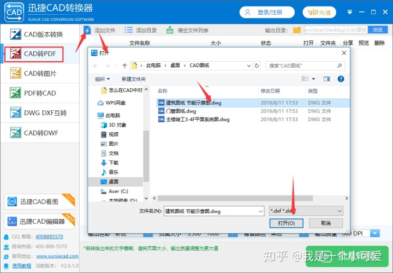
Task: Launch 迅捷CAD看图 viewer promo
Action: pyautogui.click(x=39, y=201)
